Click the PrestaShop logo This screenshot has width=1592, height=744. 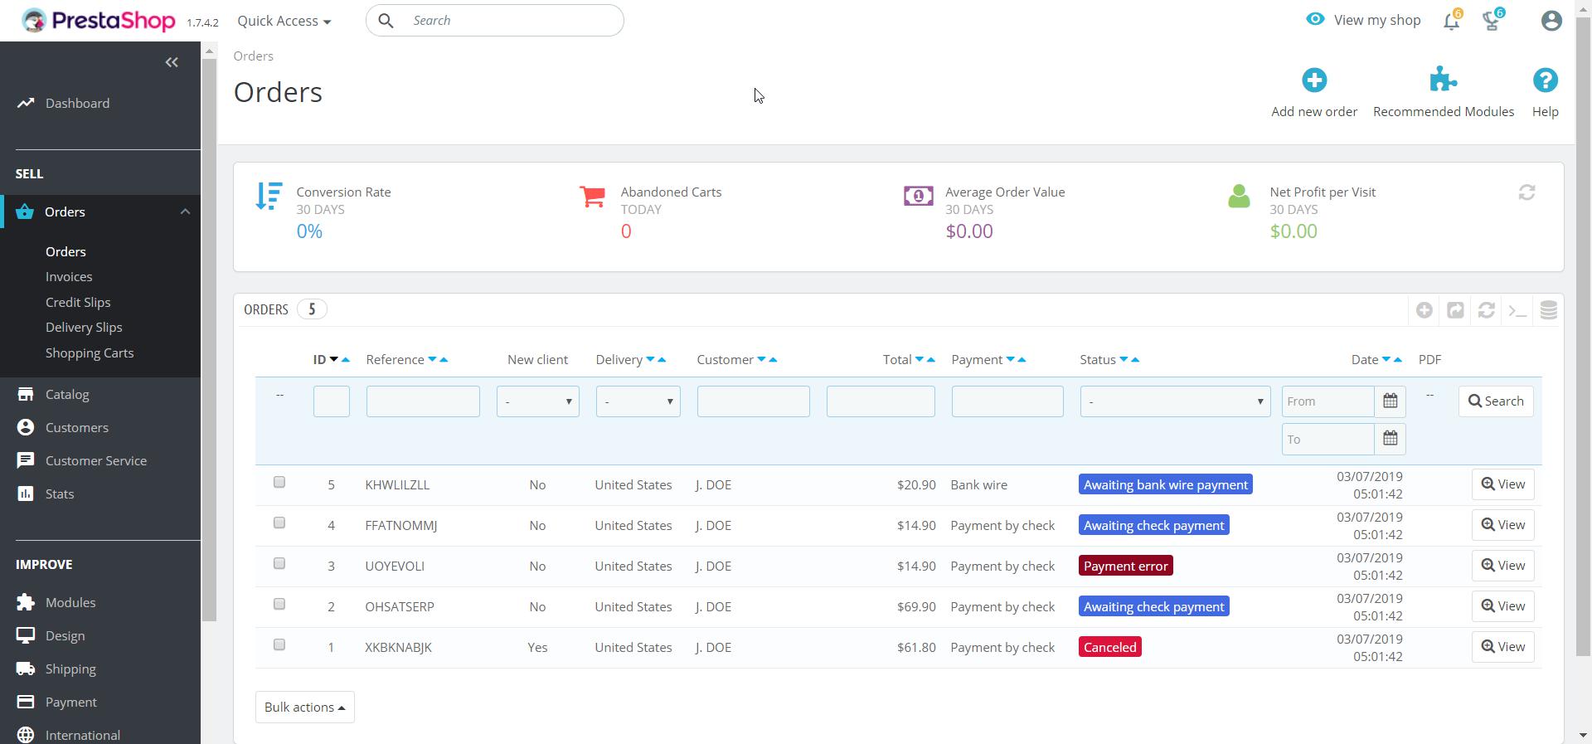coord(99,21)
